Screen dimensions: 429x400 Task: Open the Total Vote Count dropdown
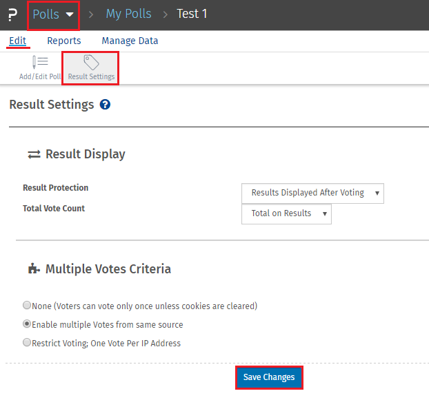pos(286,213)
